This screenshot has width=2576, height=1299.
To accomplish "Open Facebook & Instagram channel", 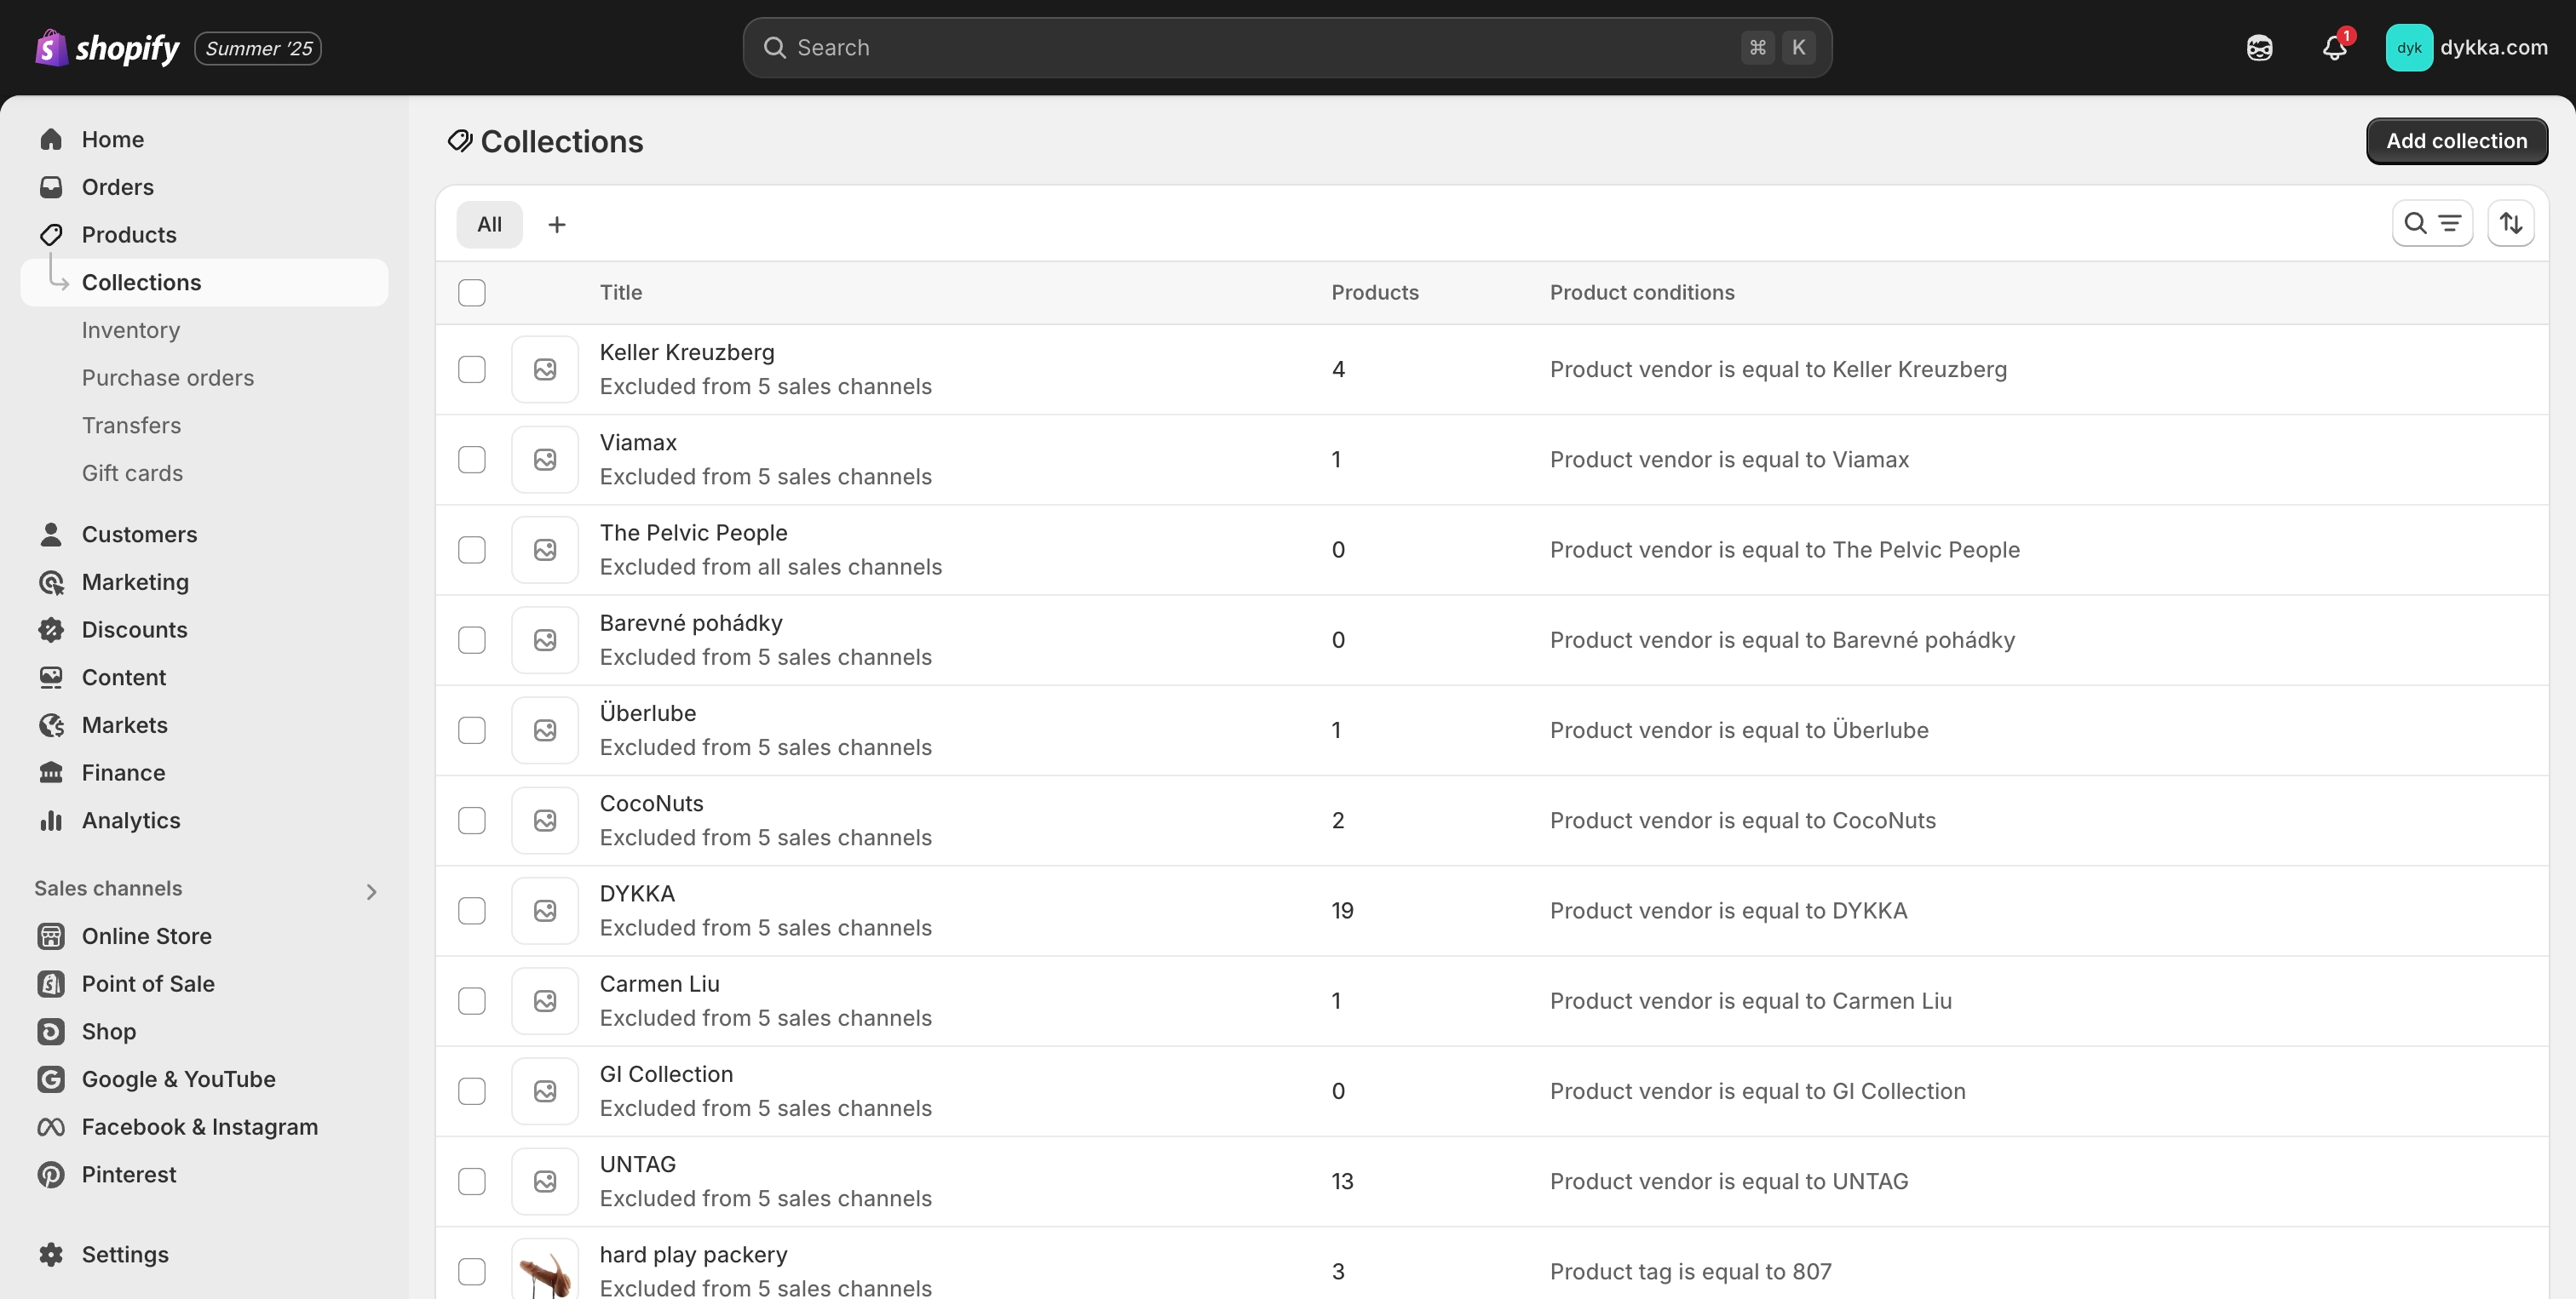I will [199, 1126].
